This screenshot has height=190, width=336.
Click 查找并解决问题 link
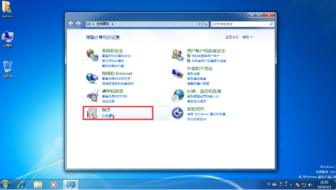click(x=113, y=66)
